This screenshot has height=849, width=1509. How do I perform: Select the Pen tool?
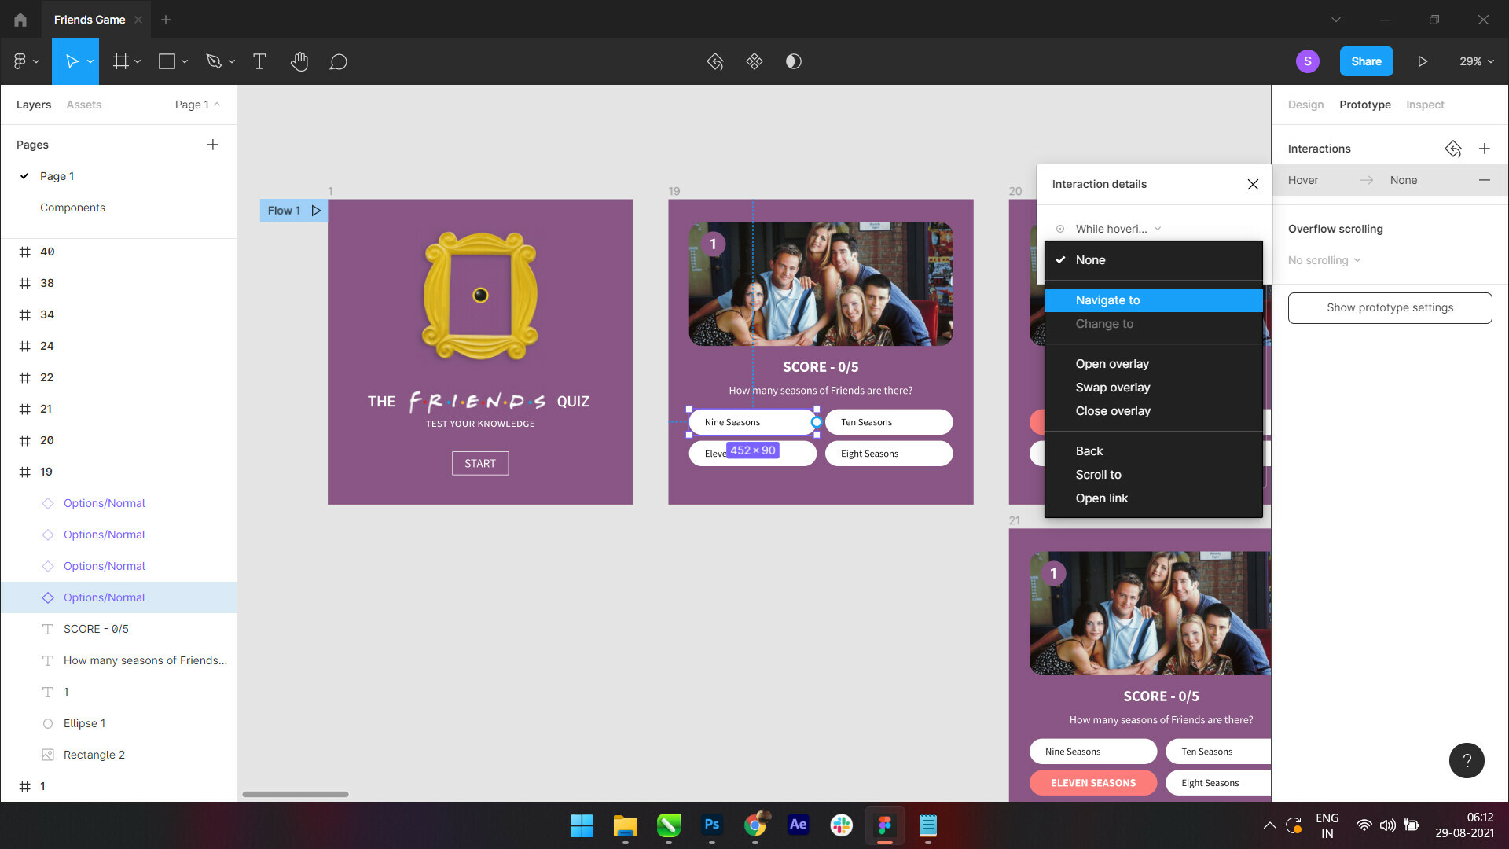pyautogui.click(x=214, y=61)
